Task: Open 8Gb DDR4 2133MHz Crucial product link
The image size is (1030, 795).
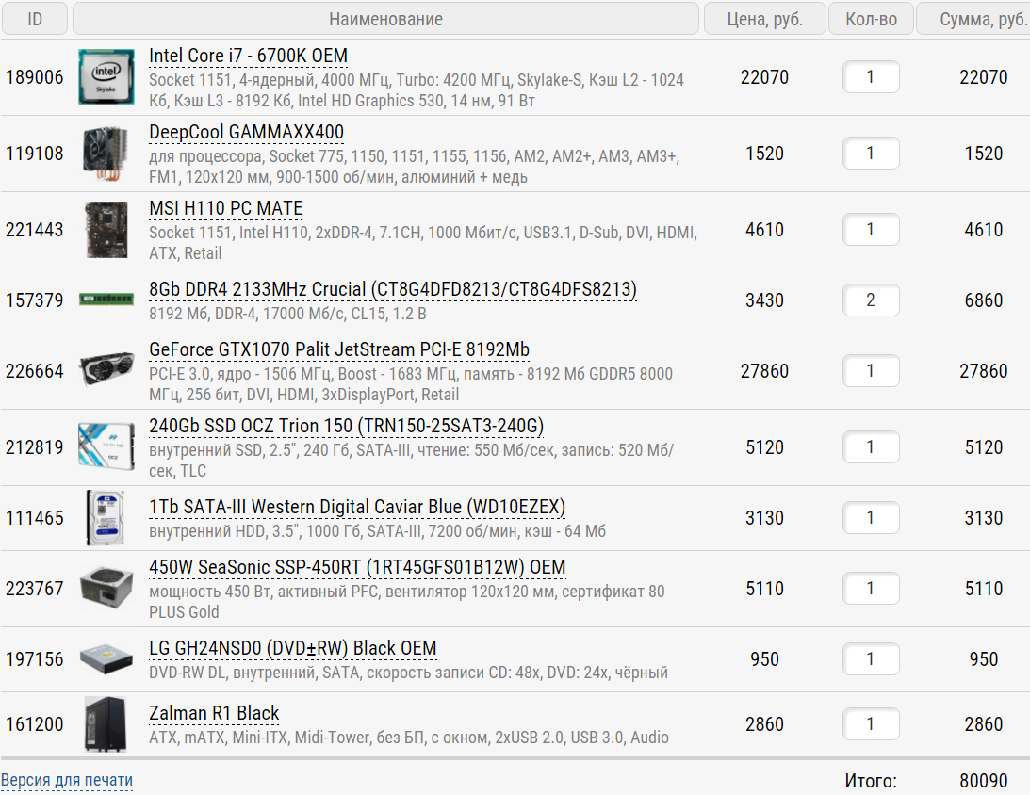Action: [x=393, y=289]
